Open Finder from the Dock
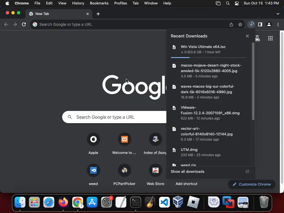284x213 pixels. [x=20, y=202]
